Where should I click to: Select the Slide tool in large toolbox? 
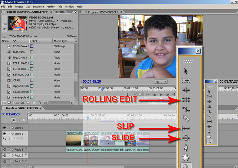pos(186,138)
